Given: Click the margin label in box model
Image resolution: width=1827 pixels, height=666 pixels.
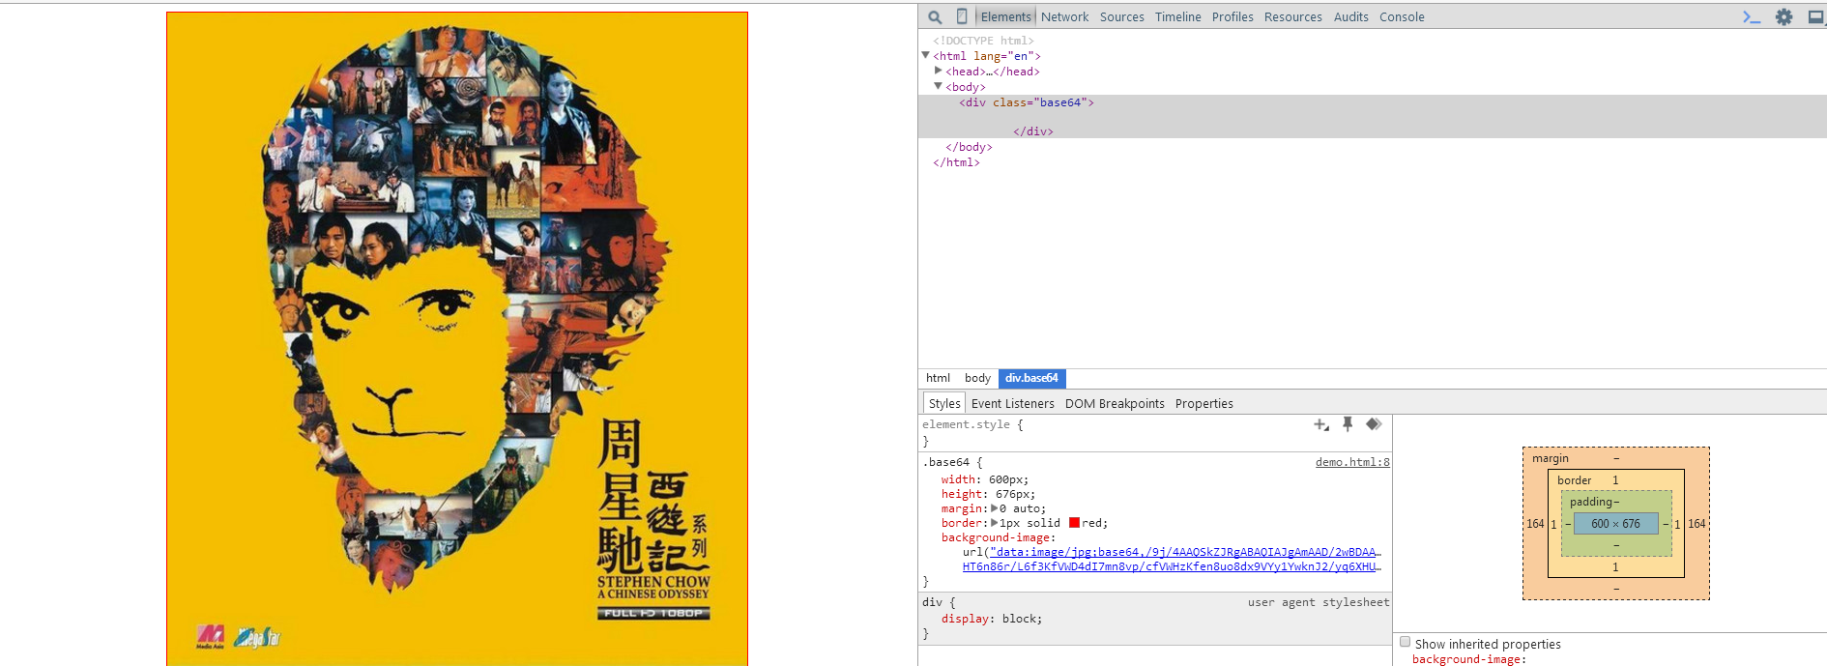Looking at the screenshot, I should click(x=1551, y=458).
